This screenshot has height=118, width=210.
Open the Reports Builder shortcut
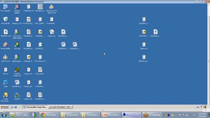tap(17, 9)
